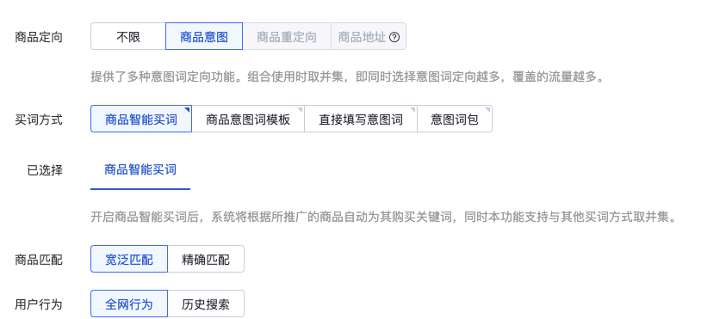This screenshot has height=319, width=701.
Task: Toggle the 直接填写意图词 method
Action: 361,120
